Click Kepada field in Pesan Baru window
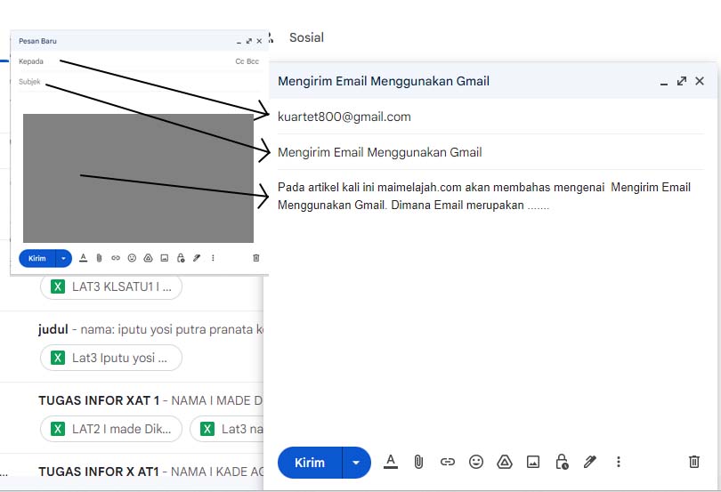 (x=140, y=61)
